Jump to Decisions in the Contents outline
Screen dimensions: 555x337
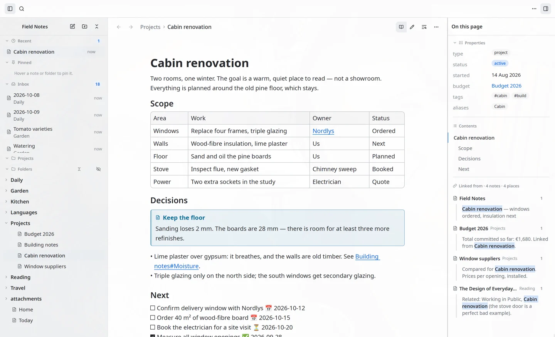469,159
